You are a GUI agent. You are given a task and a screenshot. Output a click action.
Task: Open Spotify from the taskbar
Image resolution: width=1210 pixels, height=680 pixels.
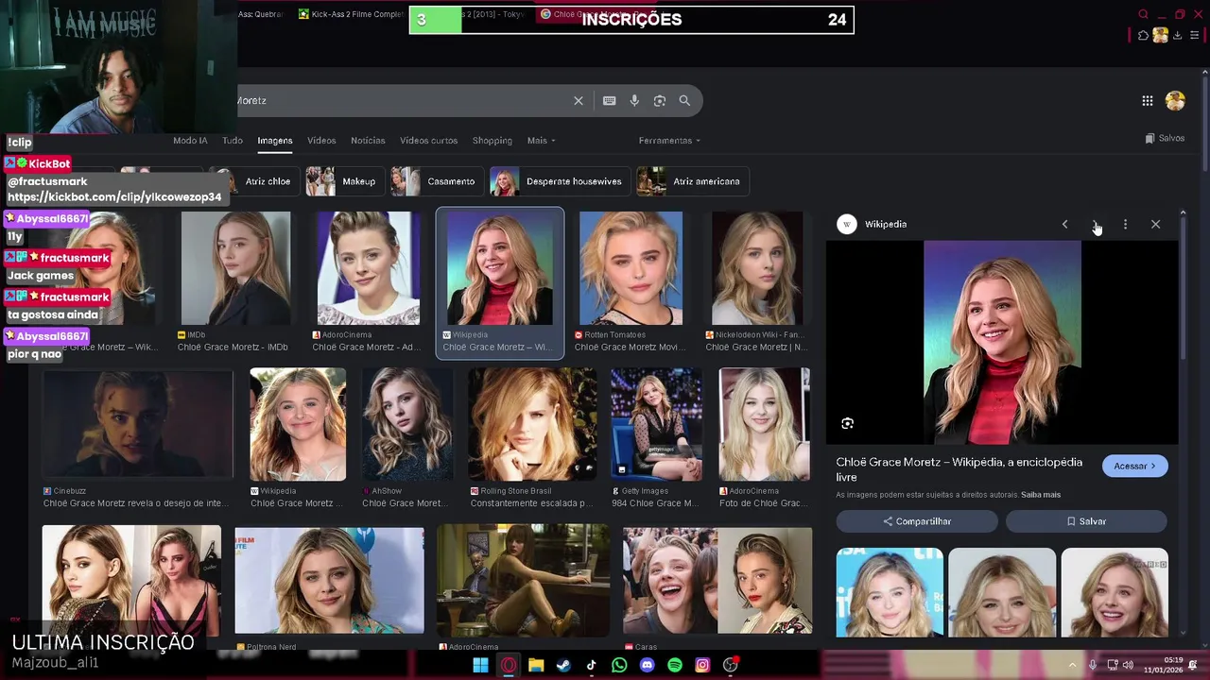pyautogui.click(x=675, y=665)
